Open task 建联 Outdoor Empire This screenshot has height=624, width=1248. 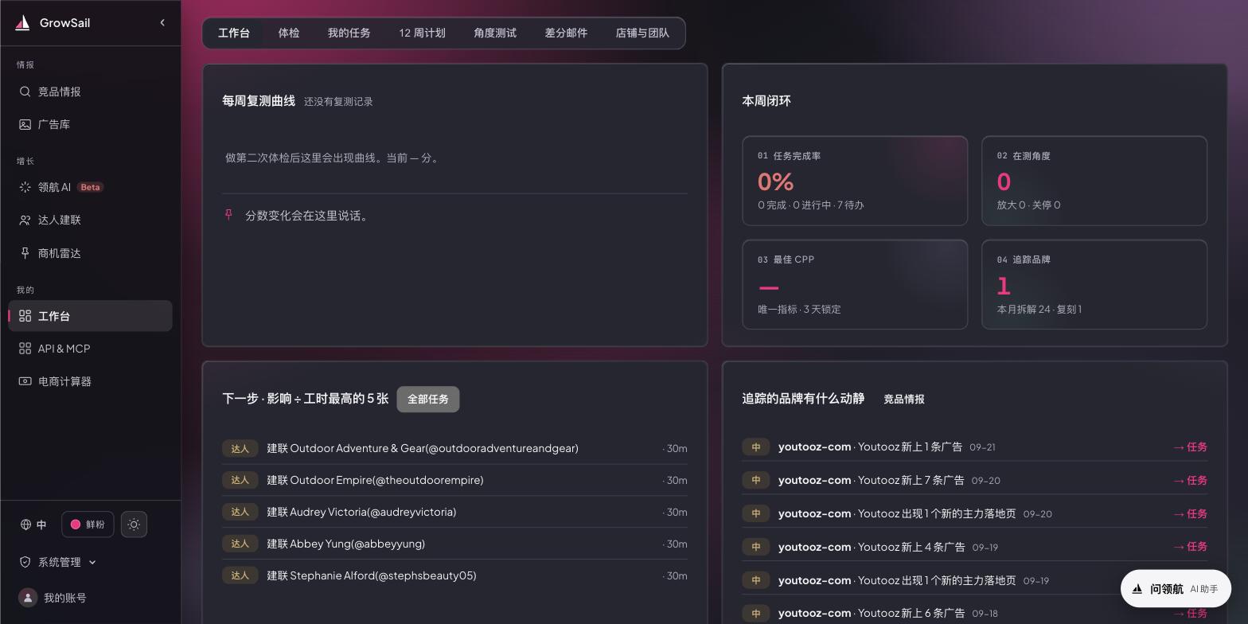(x=454, y=480)
